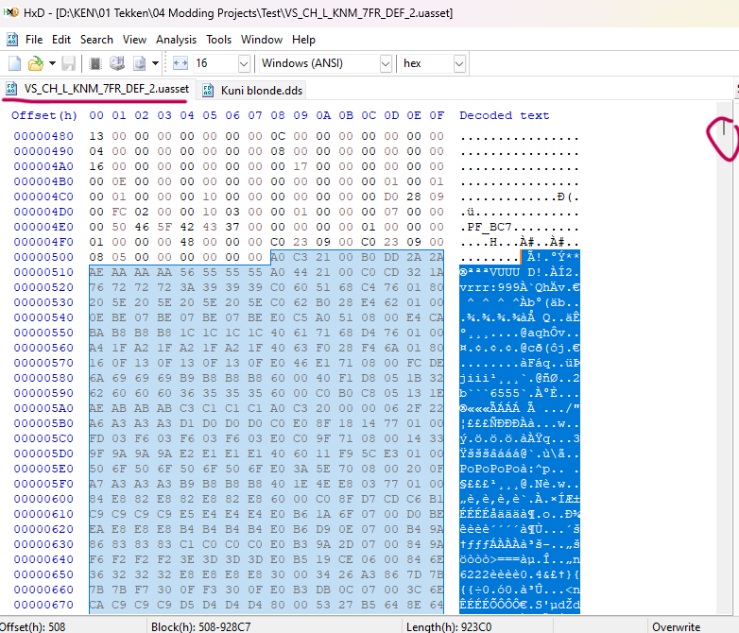
Task: Open the disk toolbar icon
Action: coord(117,63)
